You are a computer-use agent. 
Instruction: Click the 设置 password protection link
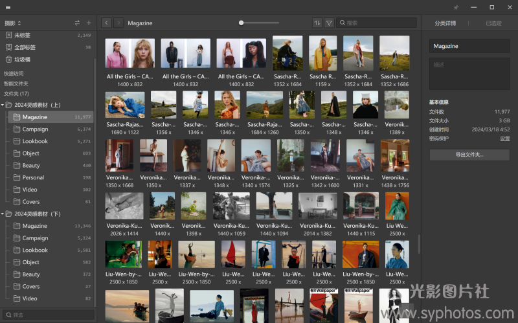504,138
